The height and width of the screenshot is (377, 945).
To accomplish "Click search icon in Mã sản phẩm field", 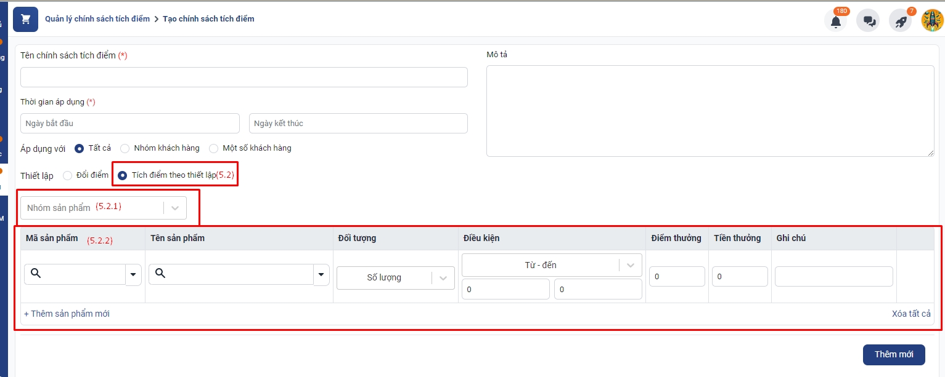I will tap(36, 274).
